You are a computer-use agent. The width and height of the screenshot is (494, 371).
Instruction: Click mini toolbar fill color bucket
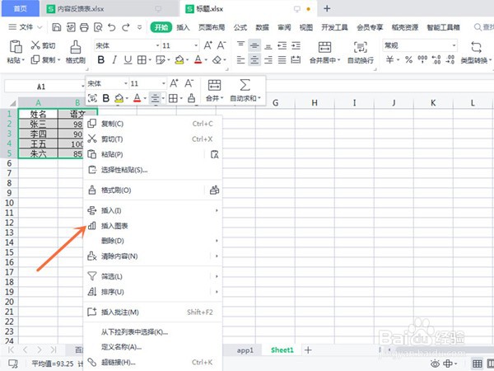point(119,98)
